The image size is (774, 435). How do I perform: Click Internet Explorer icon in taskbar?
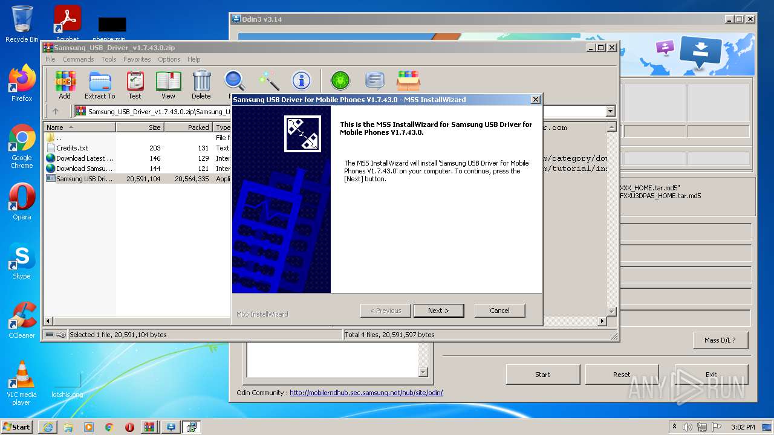(x=48, y=427)
